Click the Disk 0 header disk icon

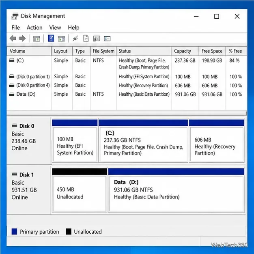point(15,125)
